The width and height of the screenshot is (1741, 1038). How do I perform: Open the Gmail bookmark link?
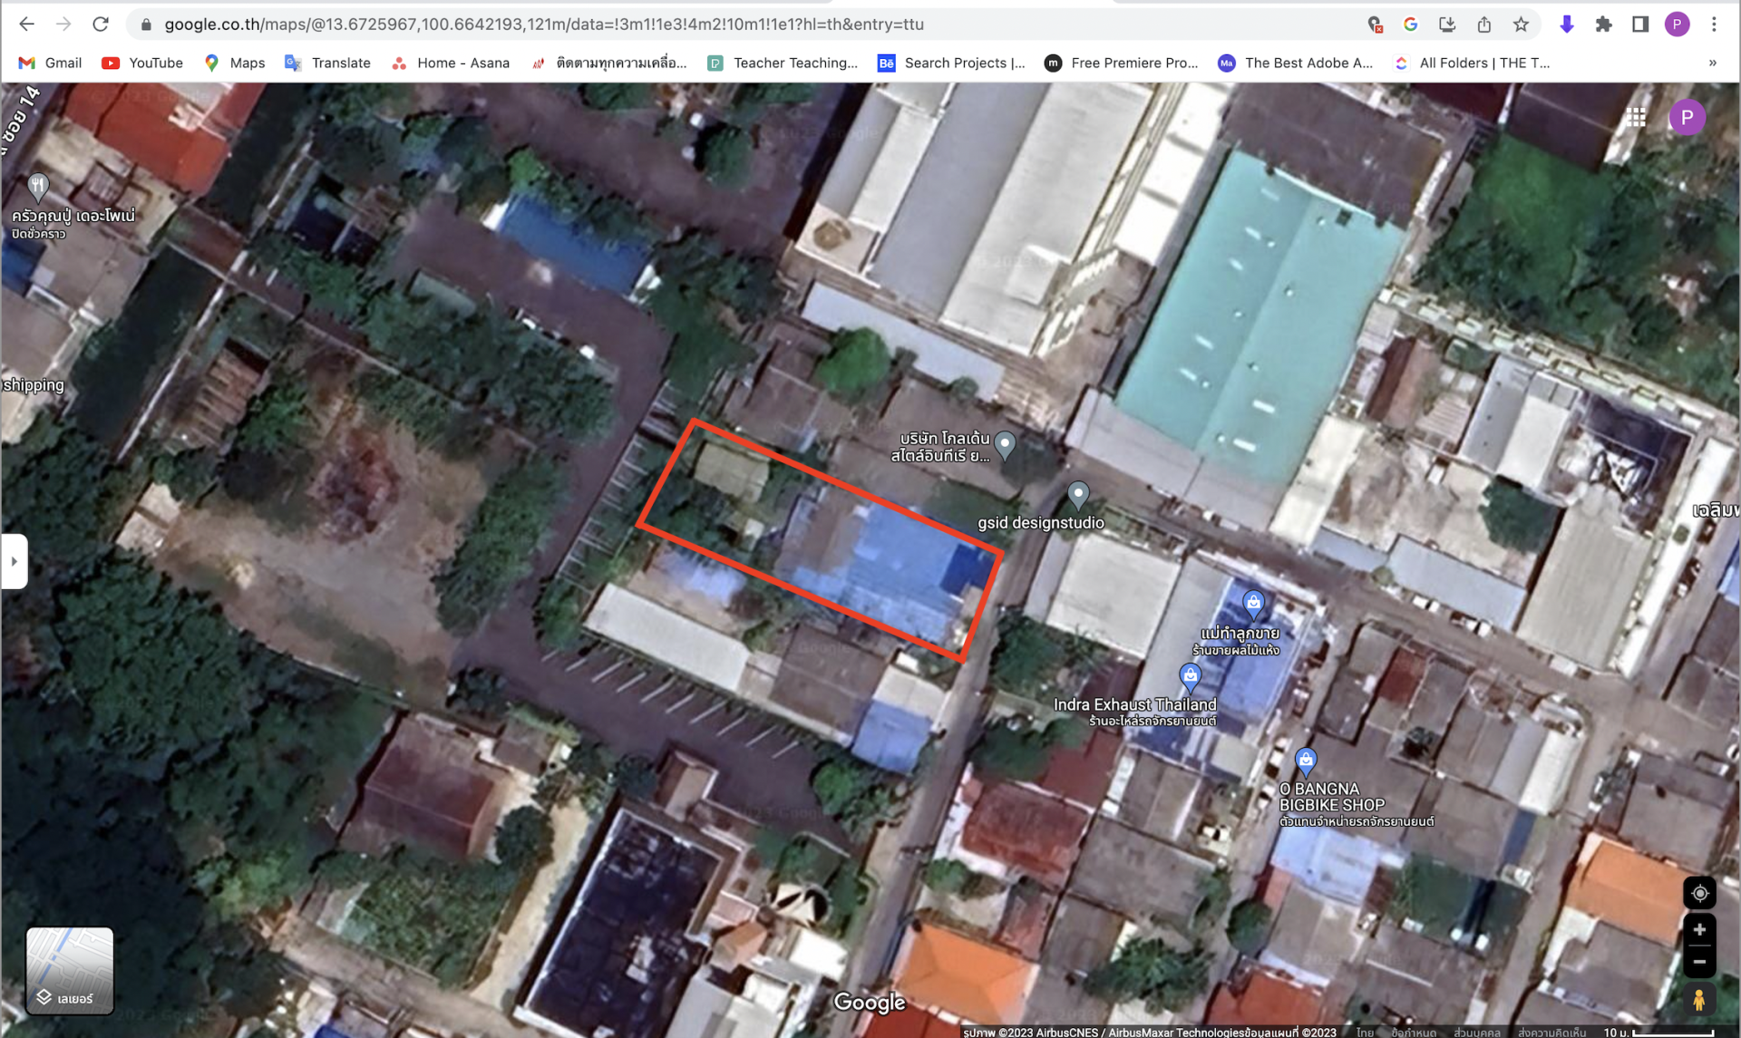pyautogui.click(x=51, y=63)
